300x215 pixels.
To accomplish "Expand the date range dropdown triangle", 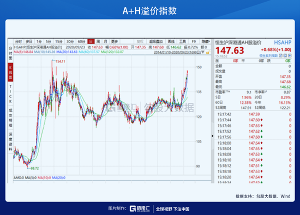I will click(203, 52).
